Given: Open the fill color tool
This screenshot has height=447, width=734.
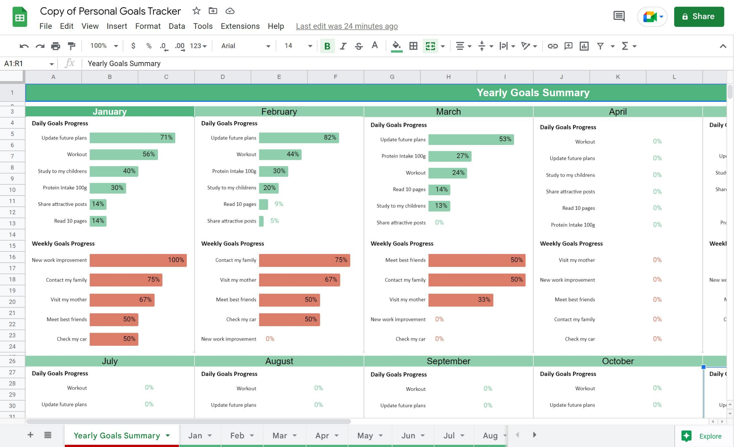Looking at the screenshot, I should 396,46.
